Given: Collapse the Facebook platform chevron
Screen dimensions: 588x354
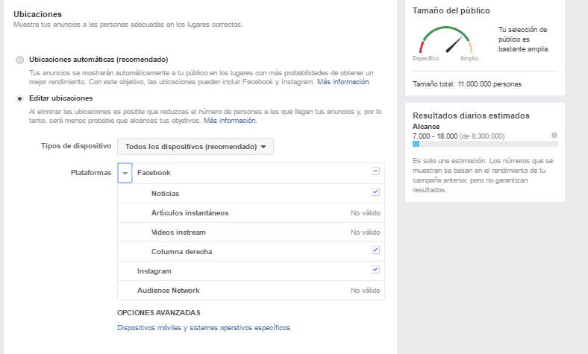Looking at the screenshot, I should pyautogui.click(x=125, y=173).
